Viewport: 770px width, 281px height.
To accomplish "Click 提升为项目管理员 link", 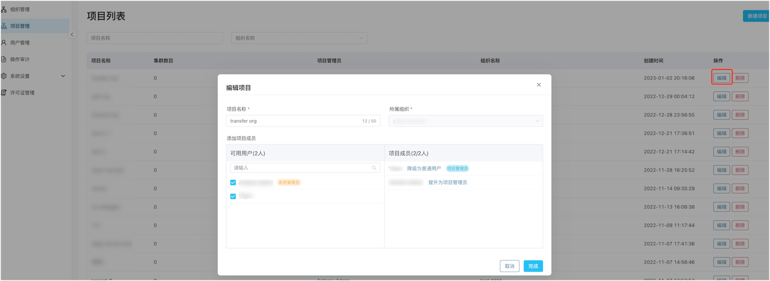I will point(447,183).
